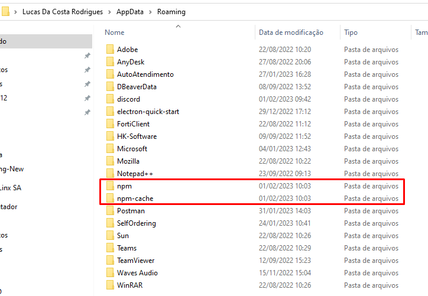This screenshot has width=428, height=296.
Task: Click DBeaverData folder name
Action: 137,87
